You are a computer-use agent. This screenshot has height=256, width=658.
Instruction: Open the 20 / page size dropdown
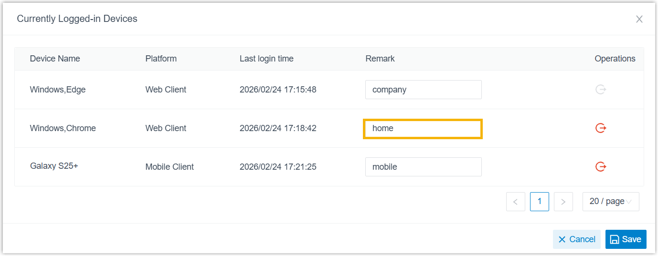[610, 202]
